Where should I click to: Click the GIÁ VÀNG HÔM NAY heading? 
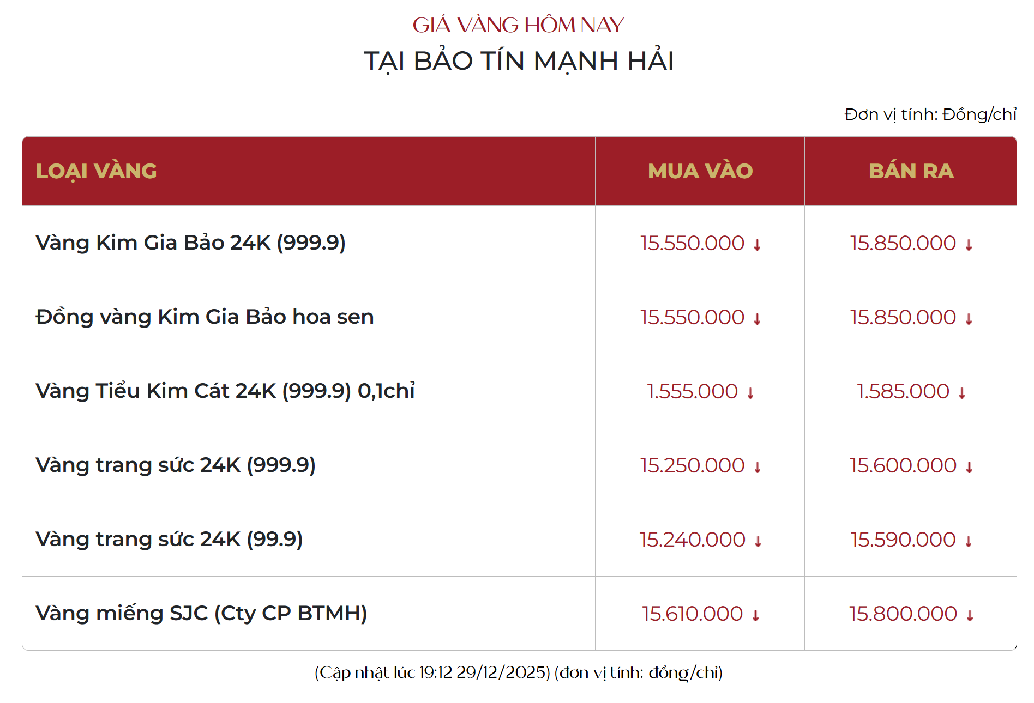click(x=518, y=25)
